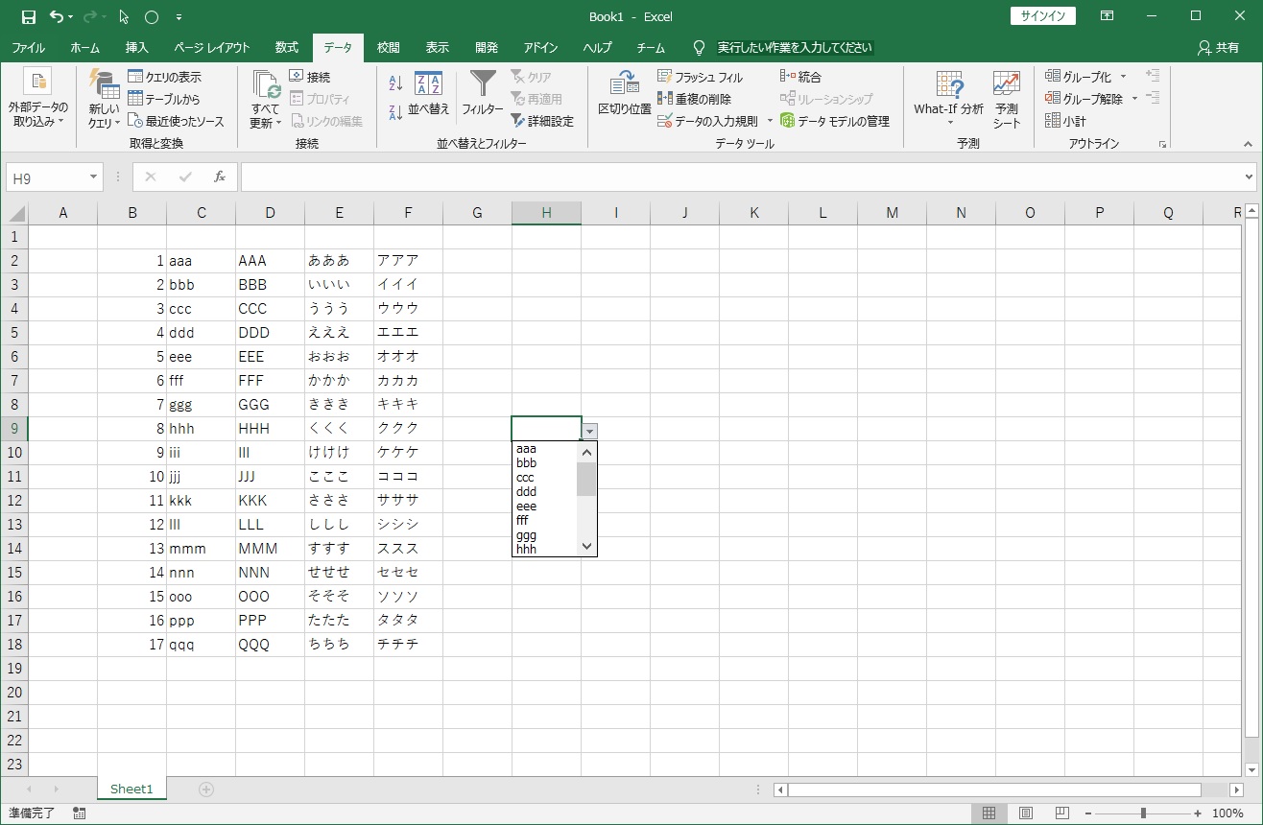Click the zoom slider handle
The width and height of the screenshot is (1263, 825).
click(x=1142, y=813)
